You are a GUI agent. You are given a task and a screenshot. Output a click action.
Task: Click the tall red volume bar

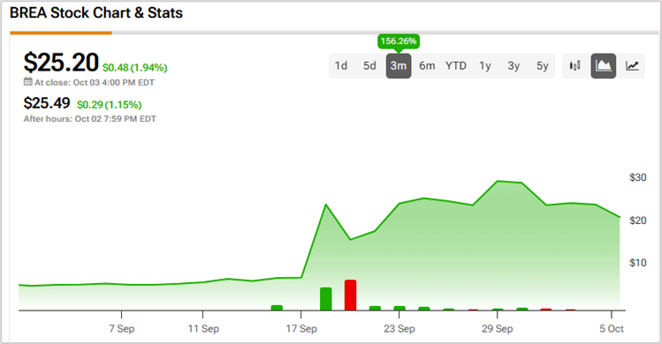[350, 295]
